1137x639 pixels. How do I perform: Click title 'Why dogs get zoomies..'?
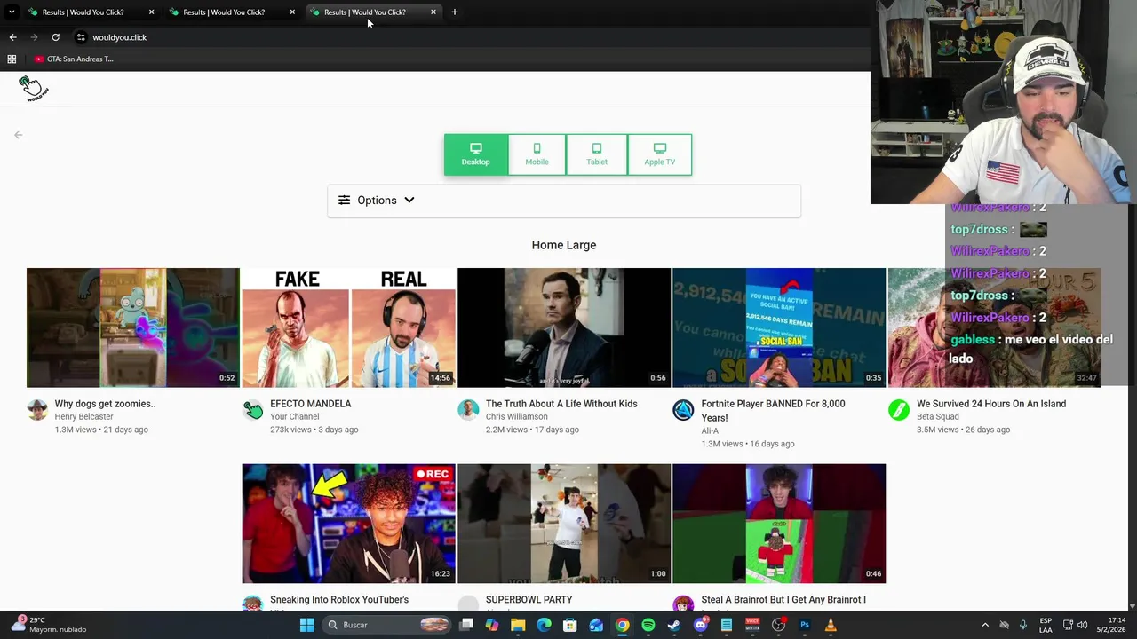[105, 404]
